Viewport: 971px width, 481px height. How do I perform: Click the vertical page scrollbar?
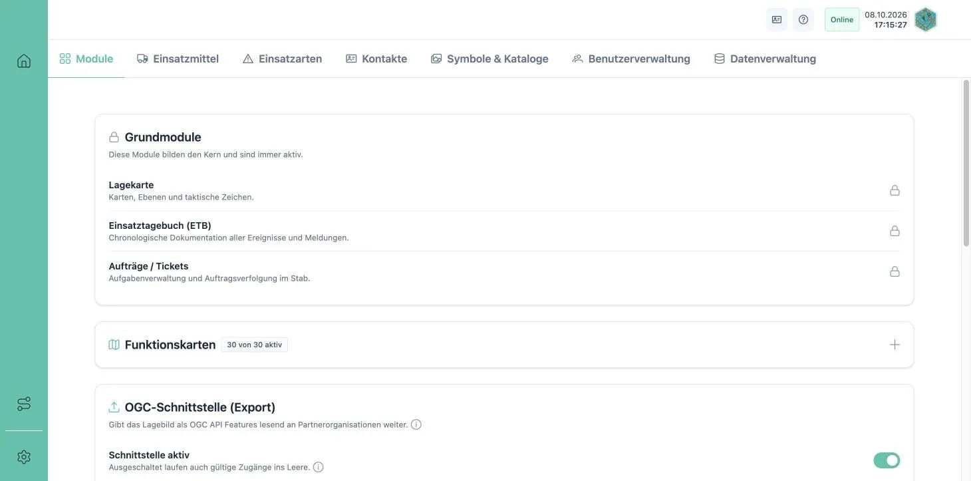tap(966, 163)
